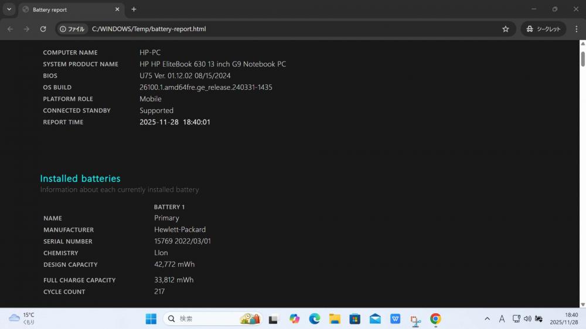Click scrollbar down arrow

pos(582,304)
